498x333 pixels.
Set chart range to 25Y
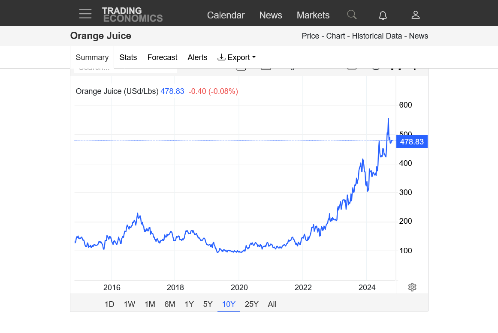click(251, 304)
